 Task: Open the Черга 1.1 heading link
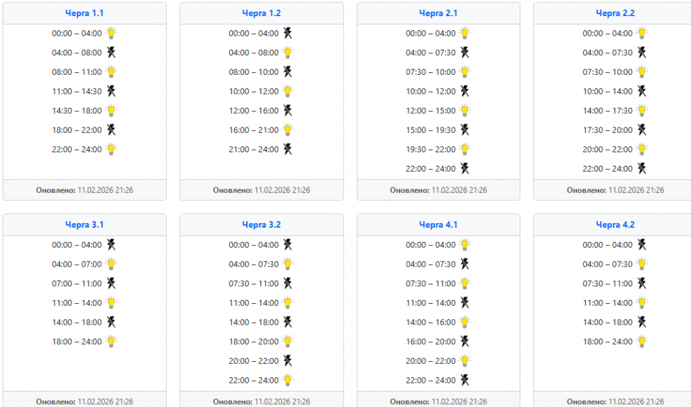tap(84, 13)
